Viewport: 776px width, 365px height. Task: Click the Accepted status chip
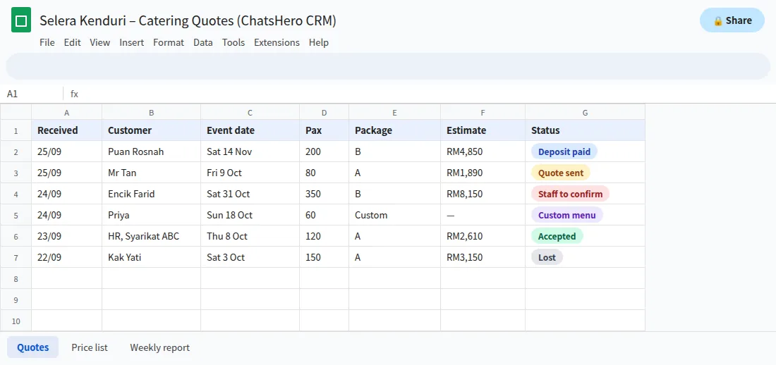[x=557, y=237]
